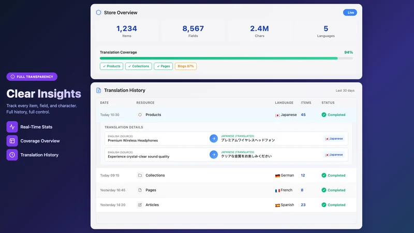Click the 2.4M Chars stat card
414x233 pixels.
[260, 31]
